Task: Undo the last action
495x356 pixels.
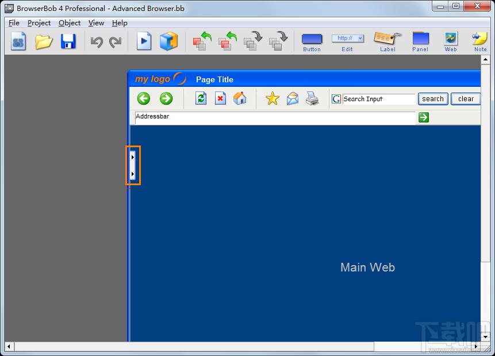Action: pos(97,42)
